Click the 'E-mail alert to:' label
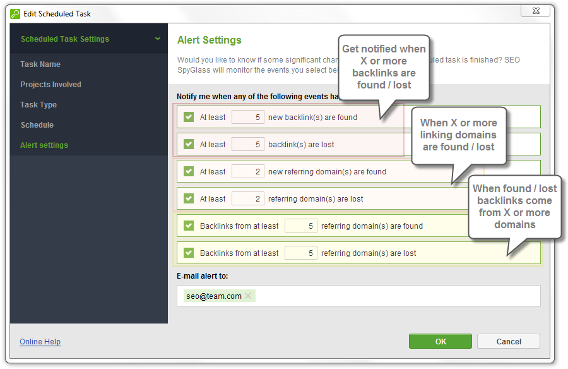The height and width of the screenshot is (369, 568). pyautogui.click(x=202, y=276)
